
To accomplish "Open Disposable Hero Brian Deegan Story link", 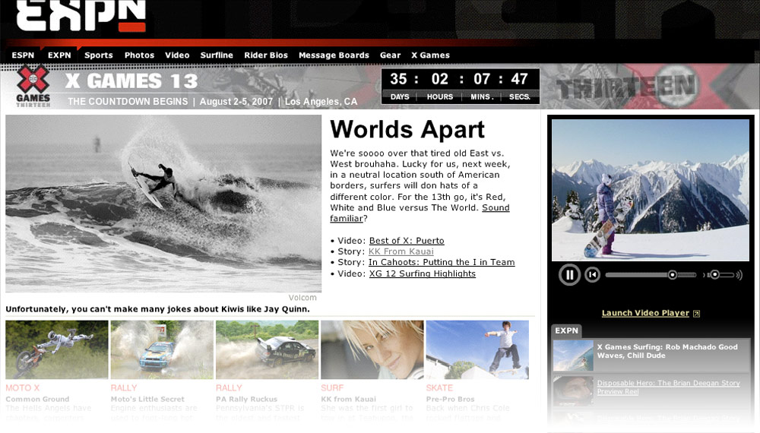I will click(x=668, y=387).
